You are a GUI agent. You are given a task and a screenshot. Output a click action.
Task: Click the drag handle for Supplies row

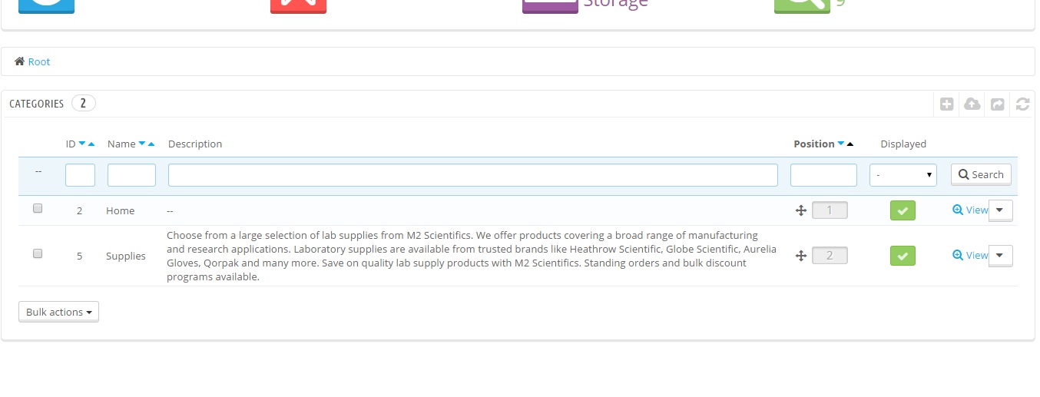(x=800, y=256)
